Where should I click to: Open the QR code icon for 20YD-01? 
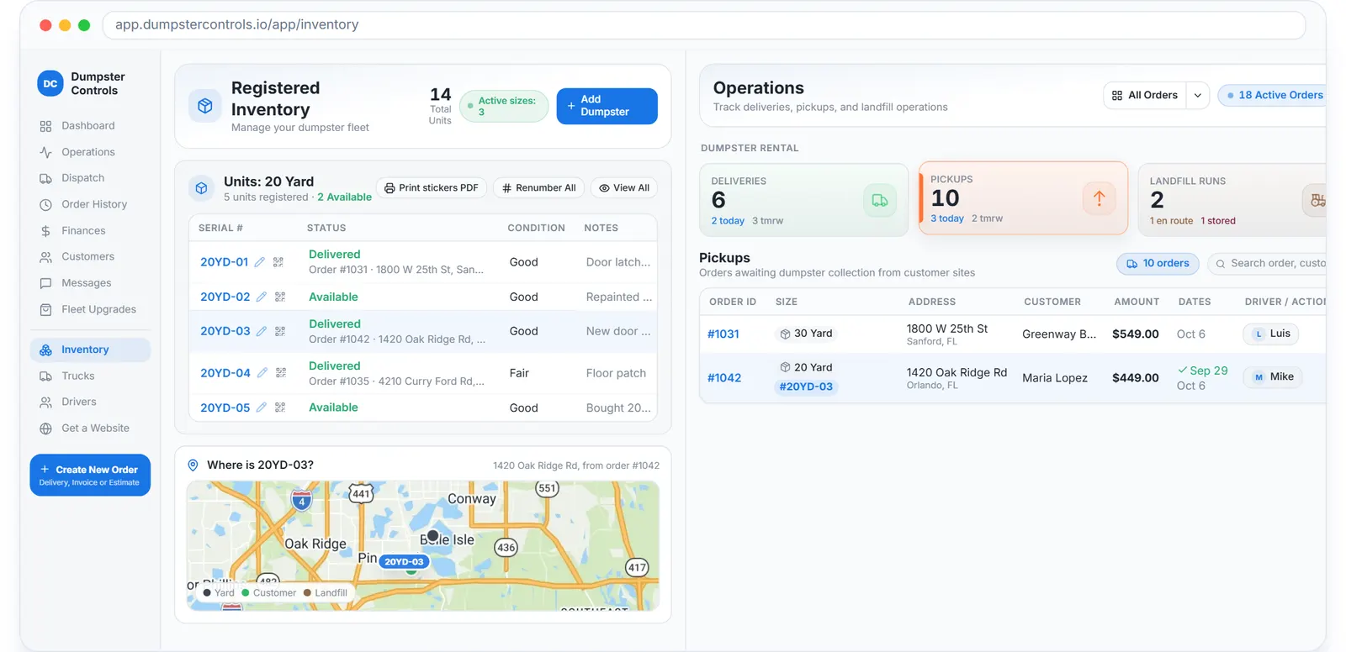click(278, 262)
